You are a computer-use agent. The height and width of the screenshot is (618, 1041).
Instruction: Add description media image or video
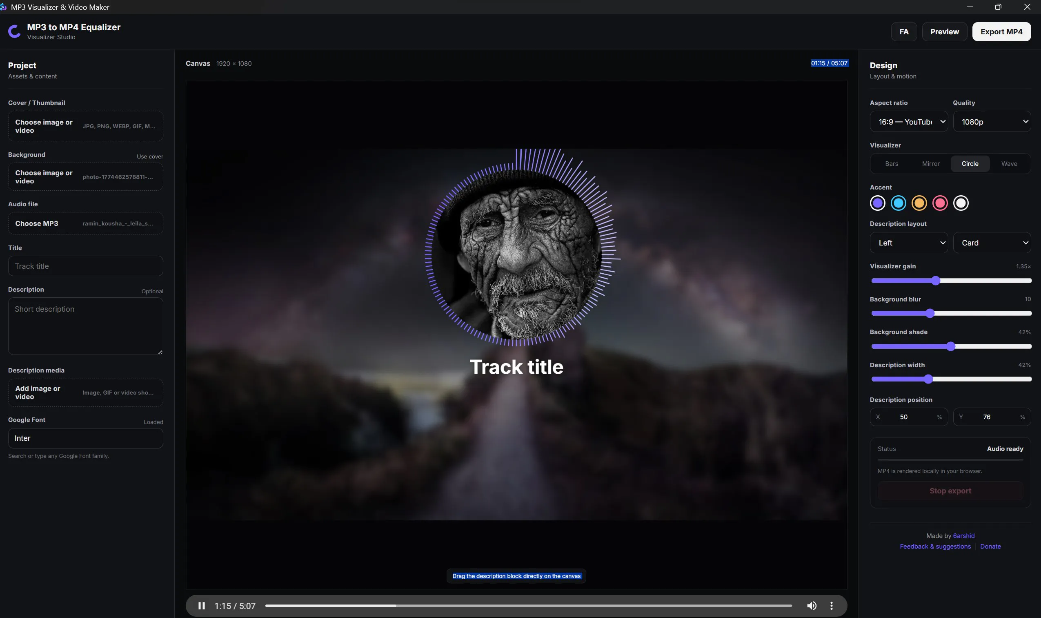click(85, 392)
